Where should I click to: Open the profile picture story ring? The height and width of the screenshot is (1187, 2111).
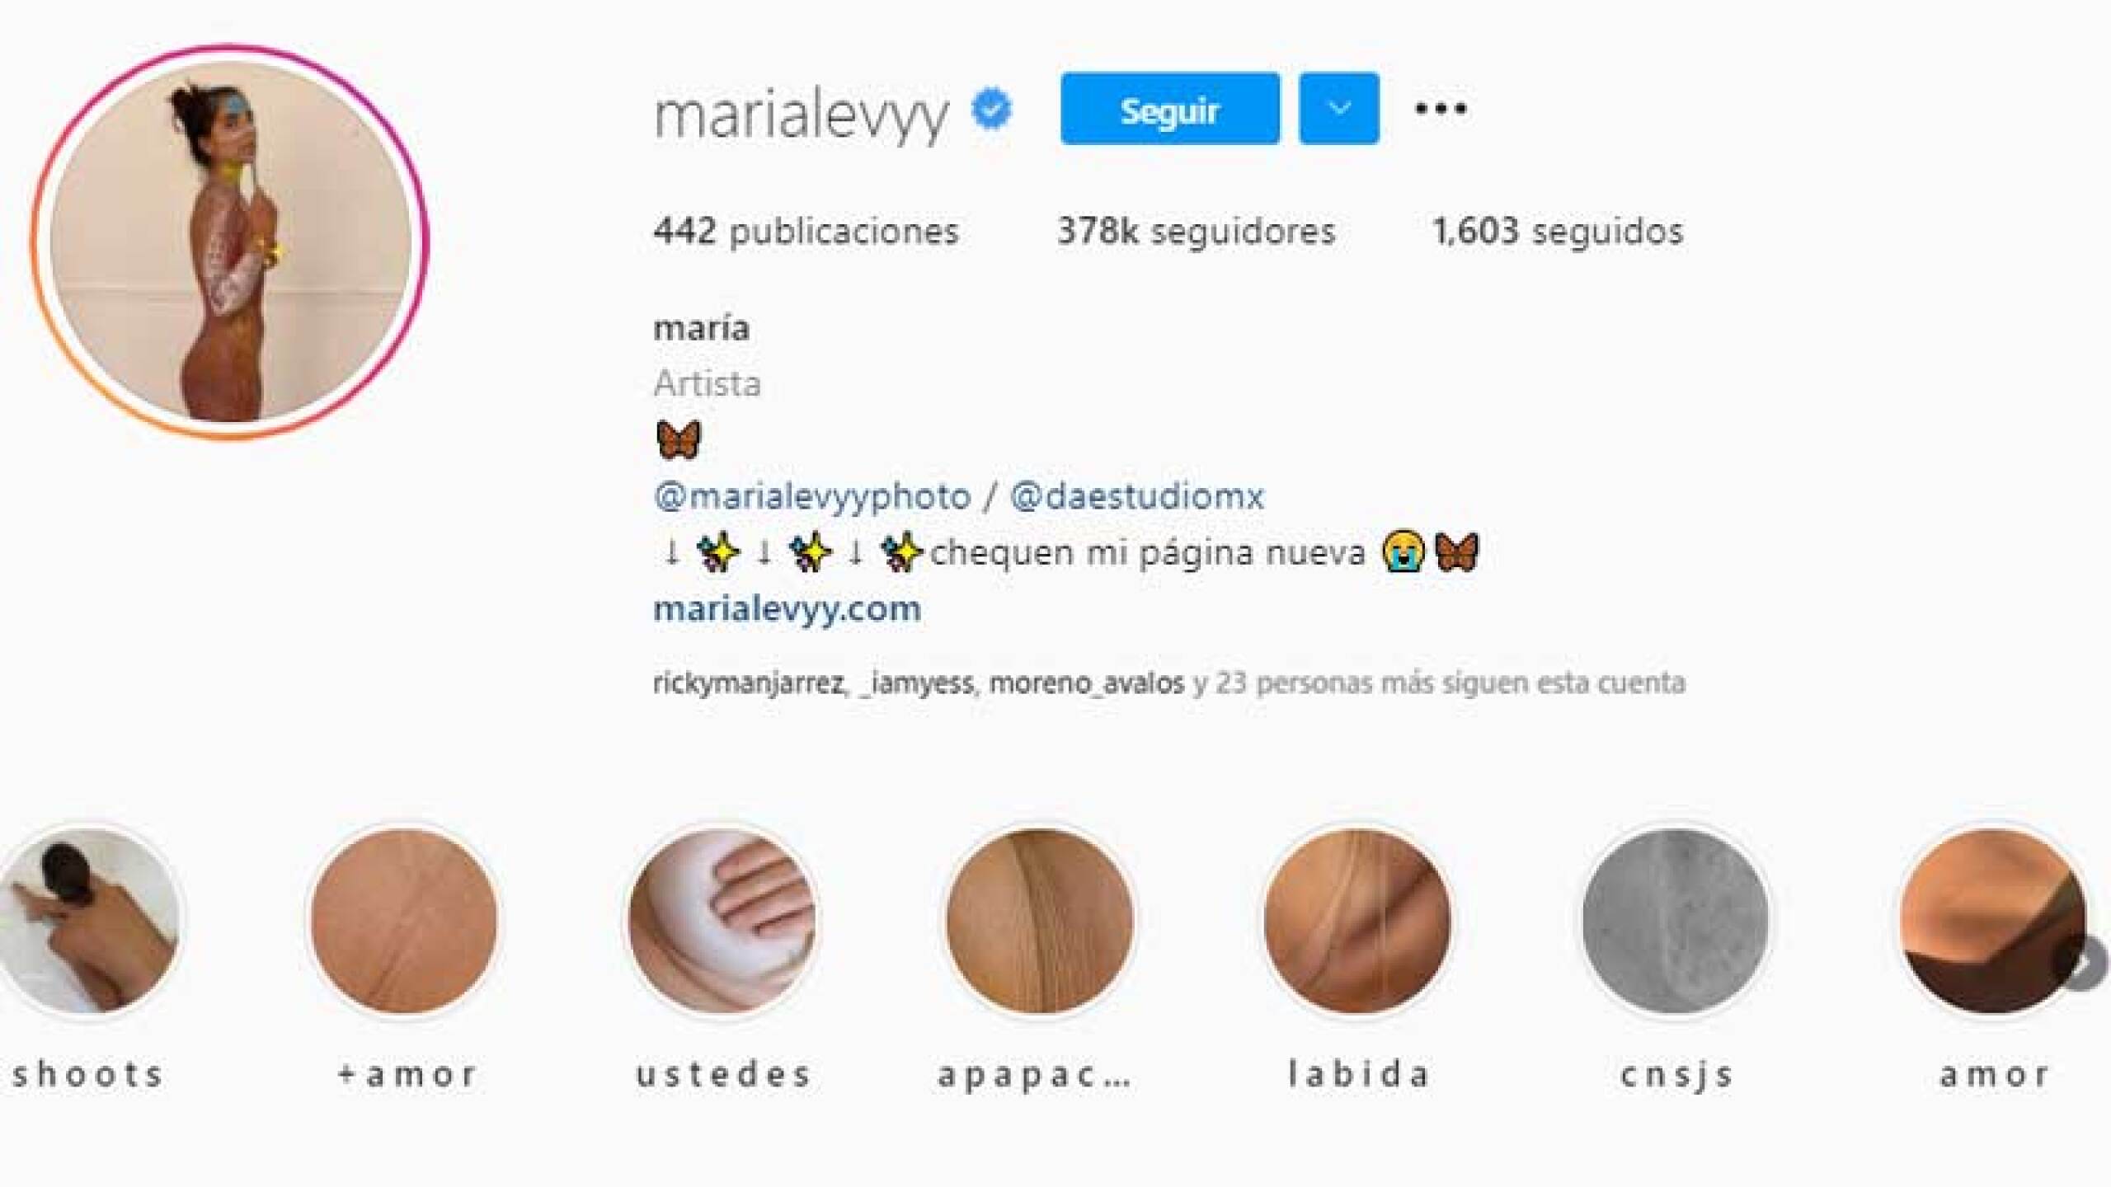(230, 242)
